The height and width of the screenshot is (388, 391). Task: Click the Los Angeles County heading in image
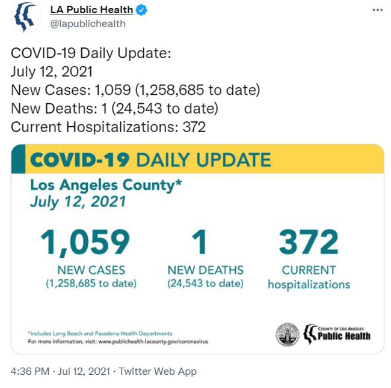click(x=106, y=186)
